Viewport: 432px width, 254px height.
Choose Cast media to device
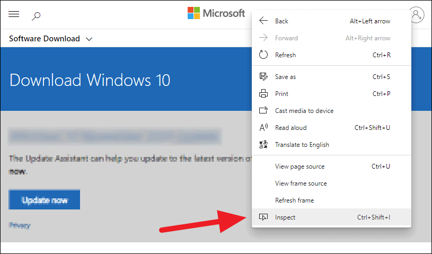point(331,111)
